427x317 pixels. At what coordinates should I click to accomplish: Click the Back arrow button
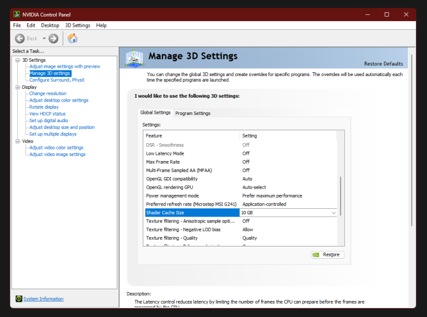point(20,38)
